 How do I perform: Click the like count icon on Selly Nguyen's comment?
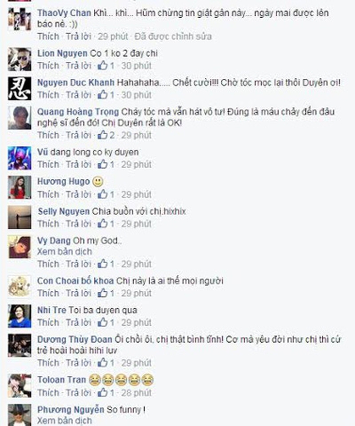pyautogui.click(x=103, y=223)
